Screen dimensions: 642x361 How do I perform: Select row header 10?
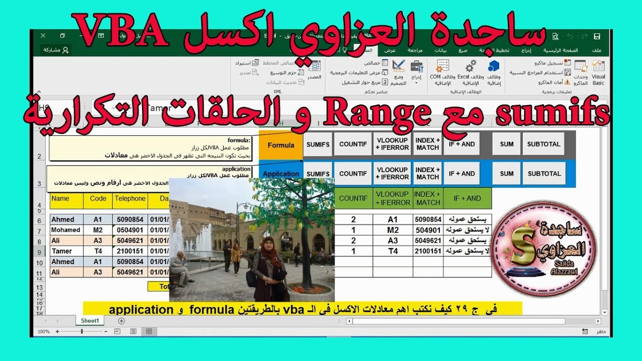point(39,263)
